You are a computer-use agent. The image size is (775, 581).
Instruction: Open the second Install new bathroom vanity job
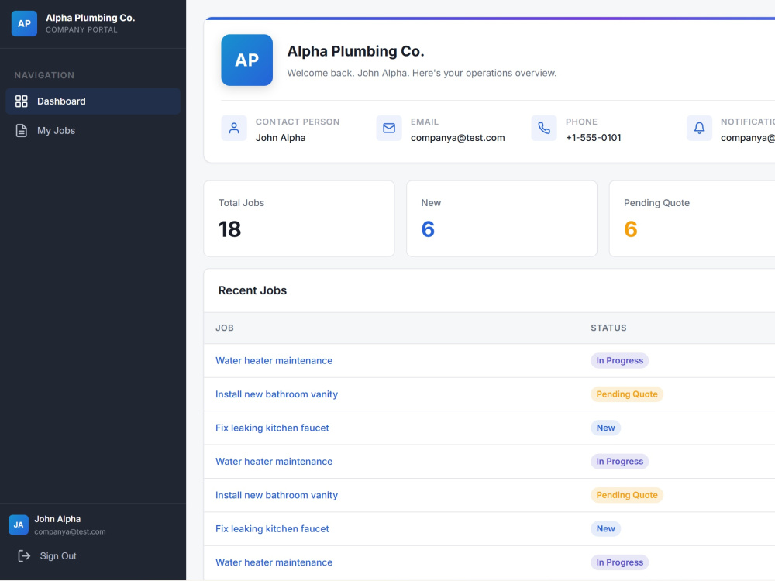[x=277, y=495]
